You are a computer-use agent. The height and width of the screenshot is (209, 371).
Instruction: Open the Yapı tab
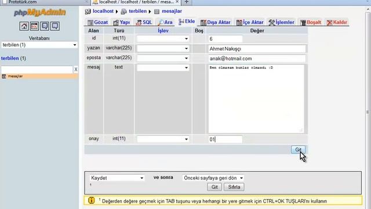click(x=121, y=22)
